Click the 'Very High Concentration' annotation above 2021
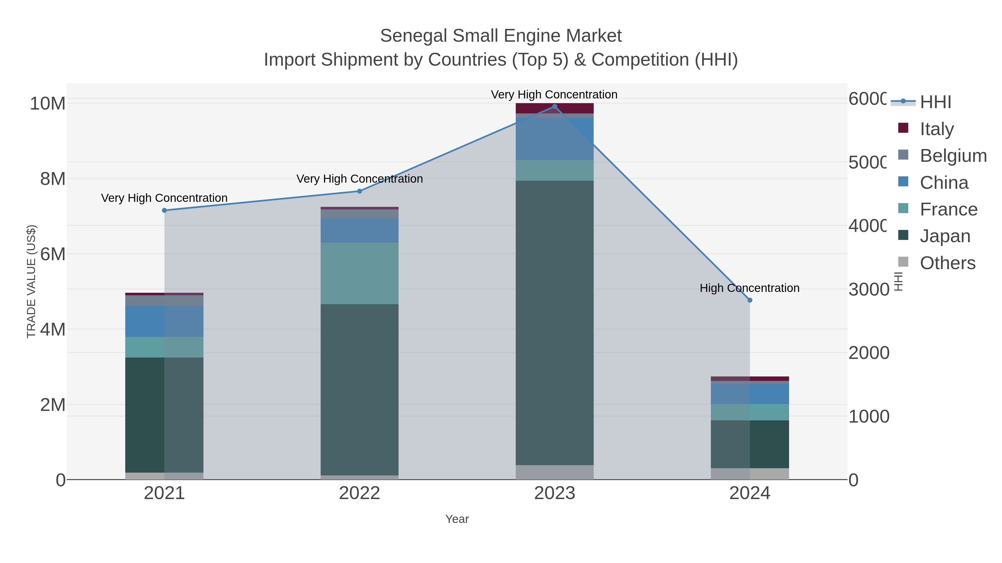 click(164, 198)
